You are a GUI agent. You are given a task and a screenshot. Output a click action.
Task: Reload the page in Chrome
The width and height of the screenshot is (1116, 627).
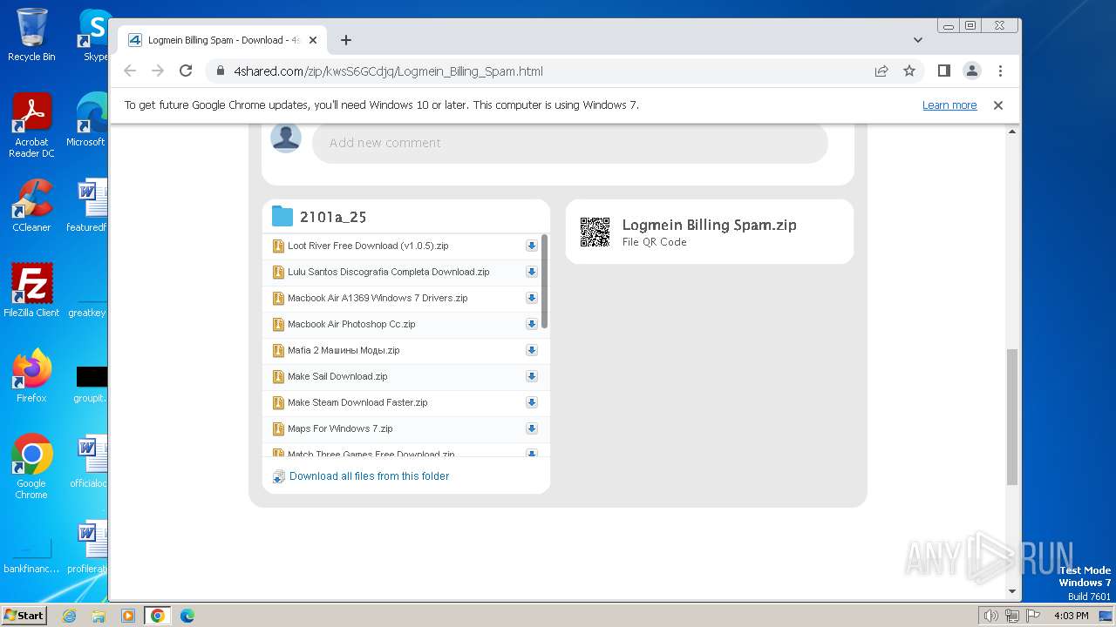(186, 71)
